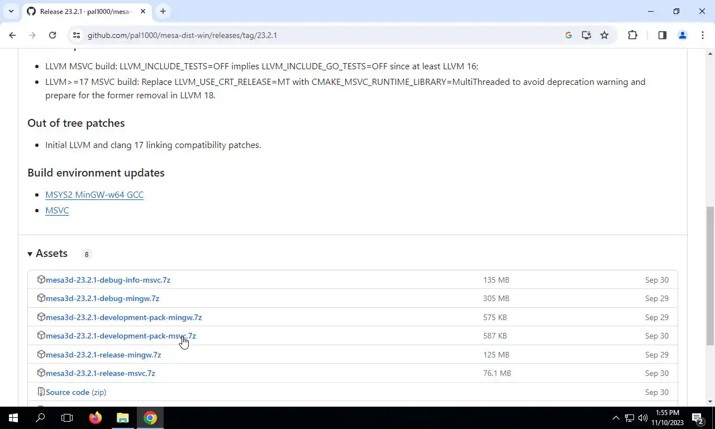Screen dimensions: 715x429
Task: Download mesa3d-23.2.1-release-msvc.7z
Action: [101, 373]
